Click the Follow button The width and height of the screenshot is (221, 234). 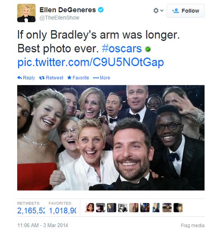tap(185, 11)
